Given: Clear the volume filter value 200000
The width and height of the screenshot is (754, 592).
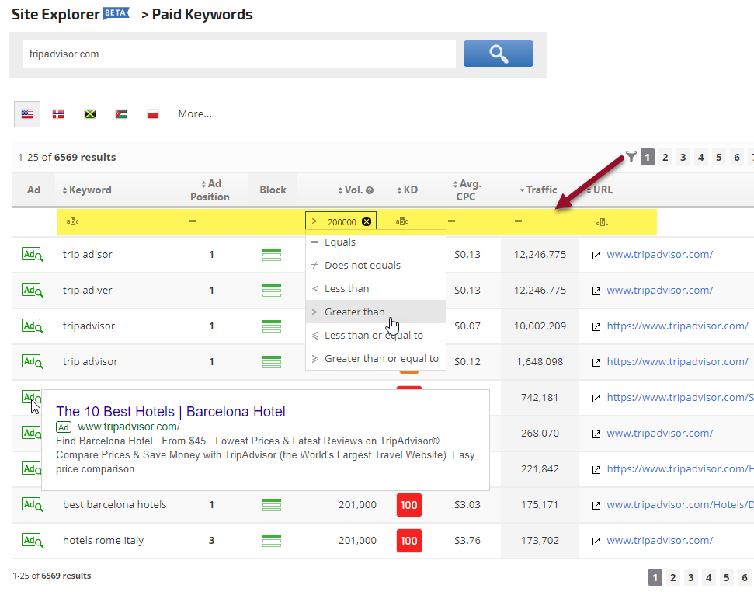Looking at the screenshot, I should [367, 221].
